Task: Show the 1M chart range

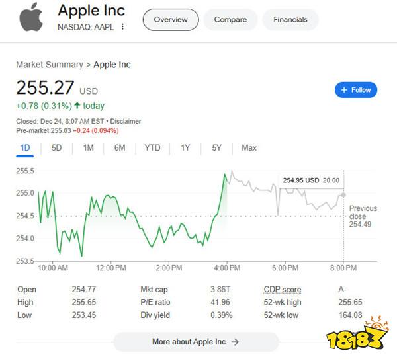Action: (x=89, y=147)
